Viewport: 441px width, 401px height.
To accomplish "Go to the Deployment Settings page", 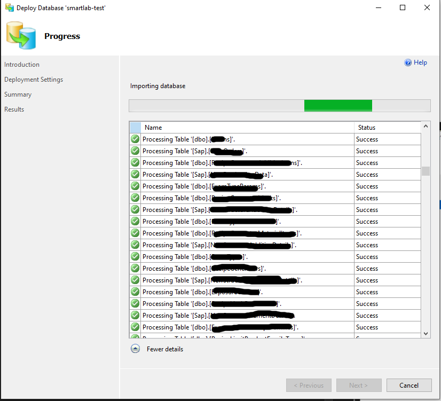I will tap(34, 80).
